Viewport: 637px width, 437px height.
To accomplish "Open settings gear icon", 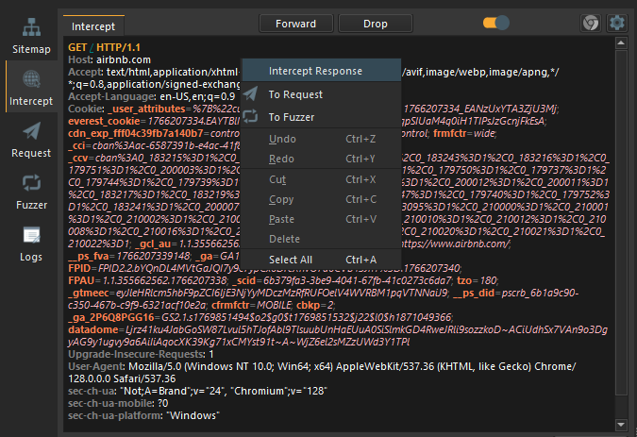I will 616,23.
